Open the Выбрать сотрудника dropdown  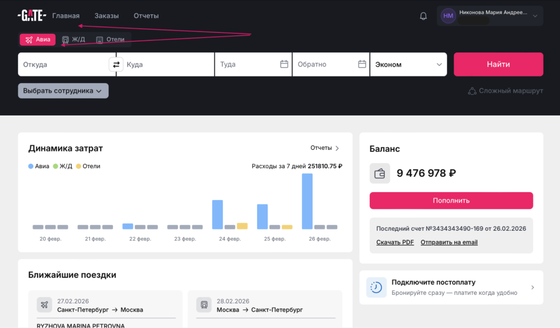click(63, 91)
